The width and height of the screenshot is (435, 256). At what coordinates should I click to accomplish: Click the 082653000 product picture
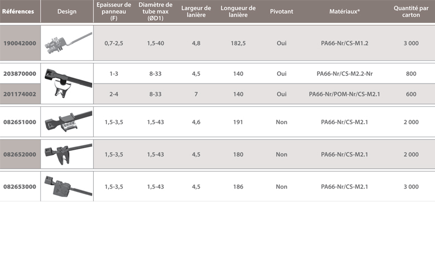click(x=66, y=186)
